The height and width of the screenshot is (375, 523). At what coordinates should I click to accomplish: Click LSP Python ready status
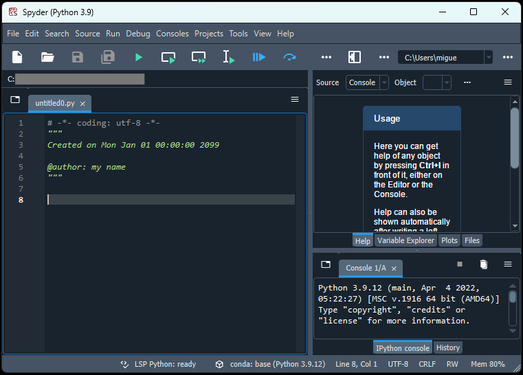(x=158, y=364)
